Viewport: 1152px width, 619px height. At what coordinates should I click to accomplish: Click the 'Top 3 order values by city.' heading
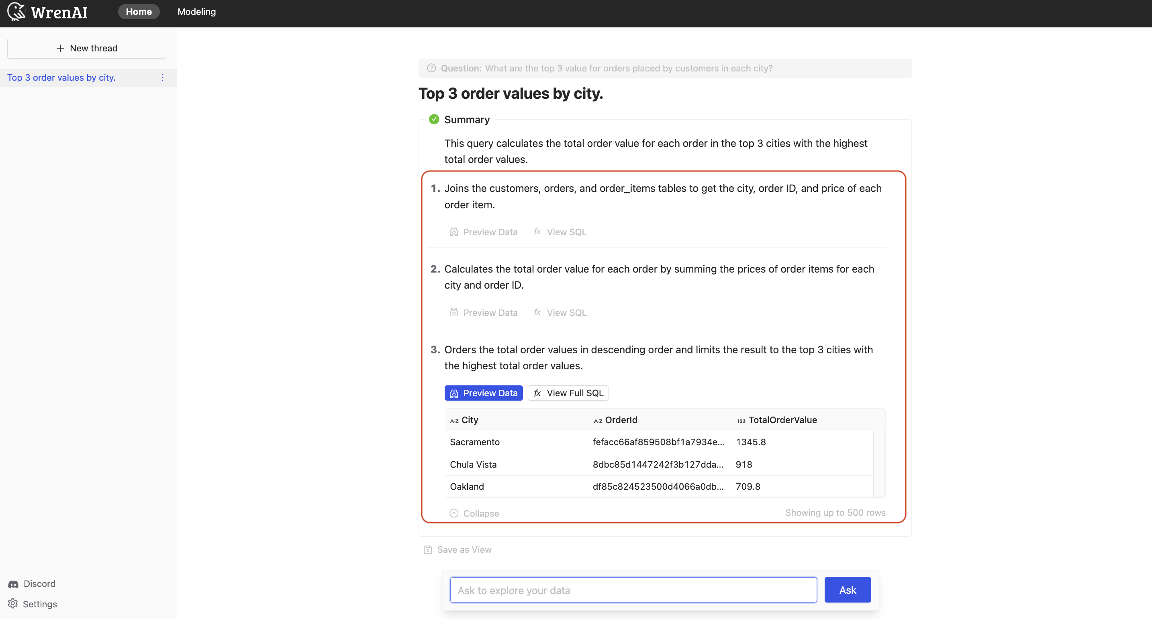tap(511, 93)
